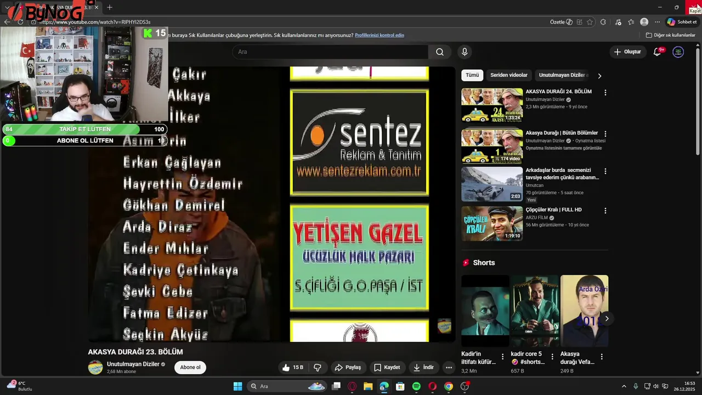
Task: Open Copilot Sohbet et button
Action: (682, 22)
